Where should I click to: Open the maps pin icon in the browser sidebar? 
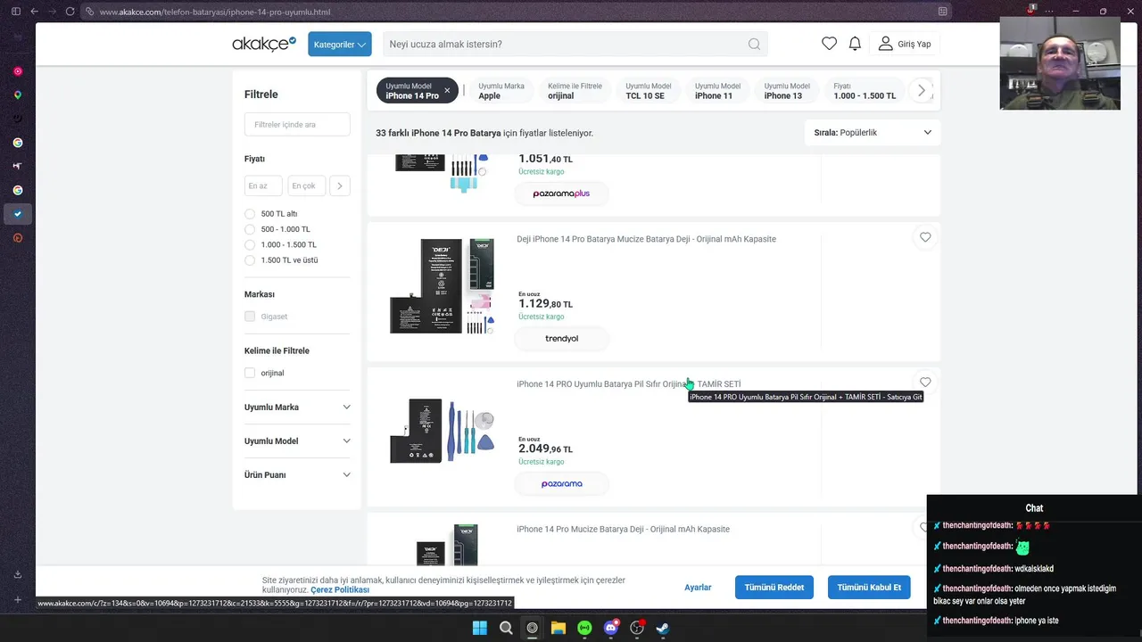17,95
